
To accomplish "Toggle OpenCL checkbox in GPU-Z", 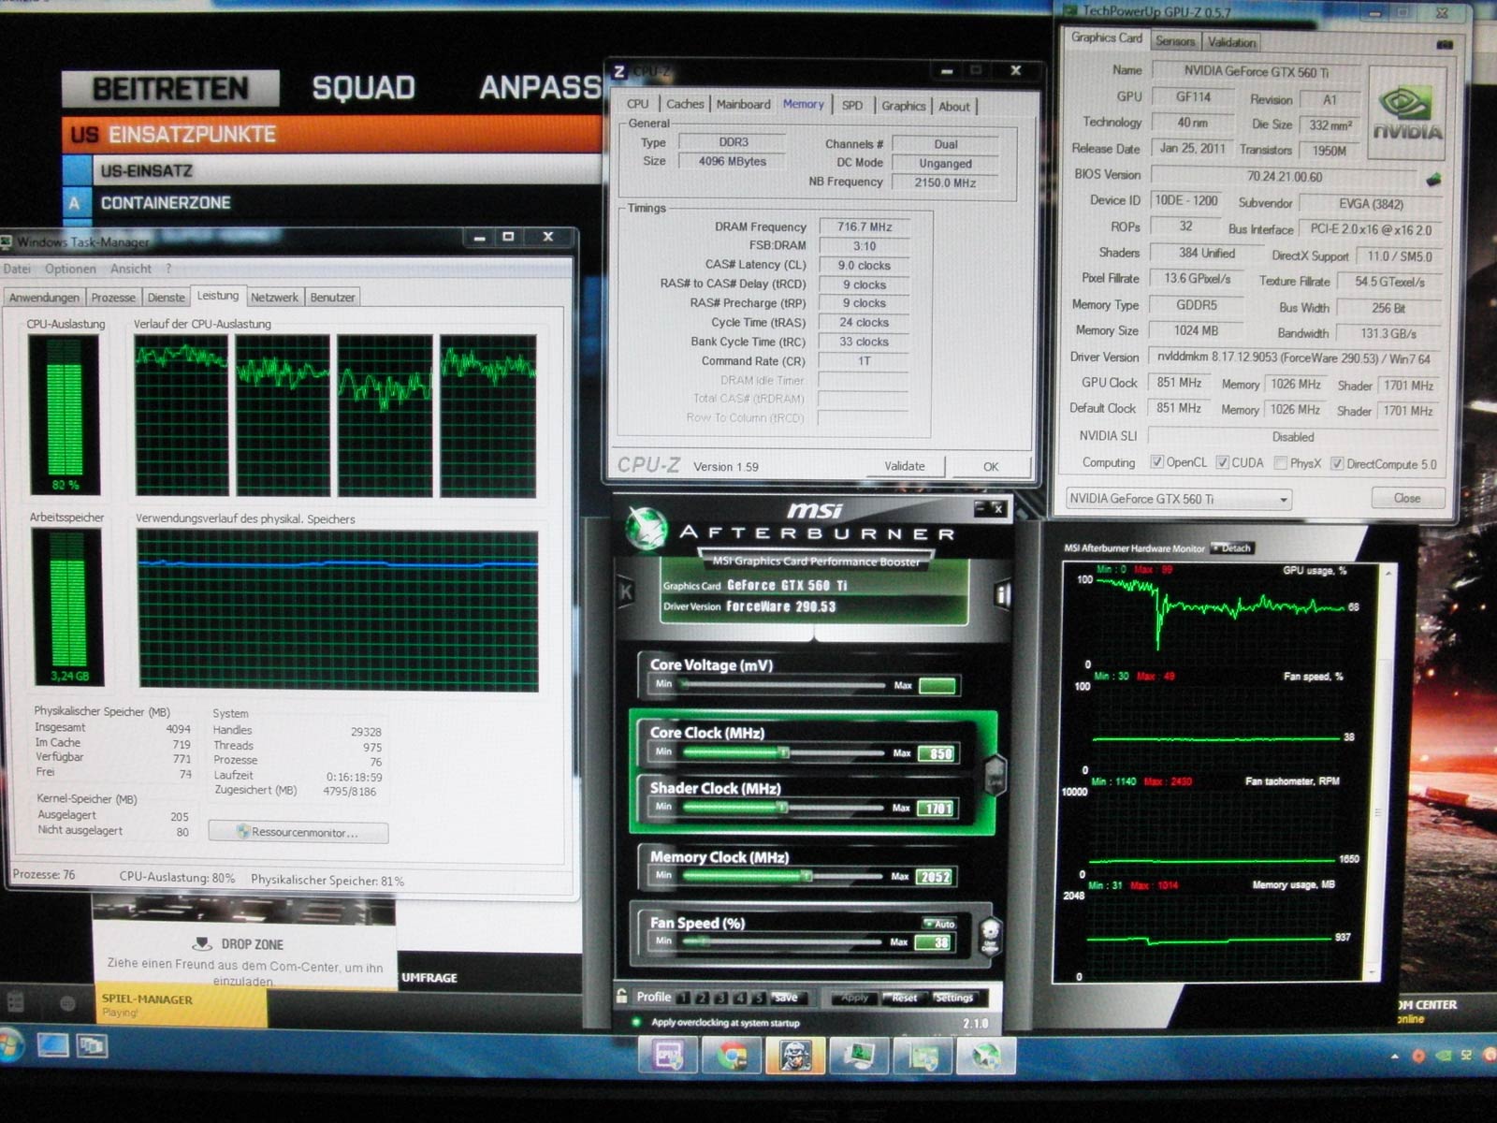I will [1157, 462].
